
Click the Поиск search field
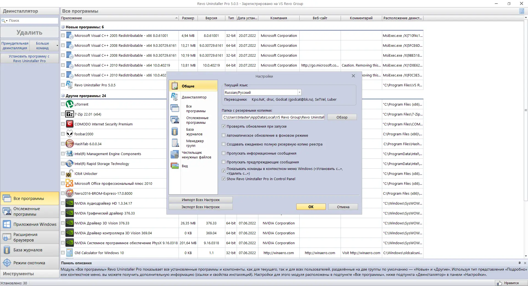(33, 21)
